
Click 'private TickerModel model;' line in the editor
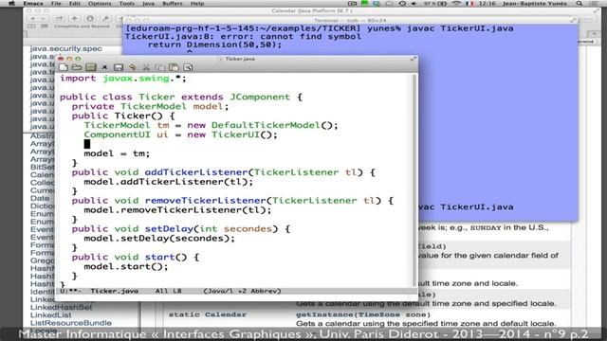point(150,106)
